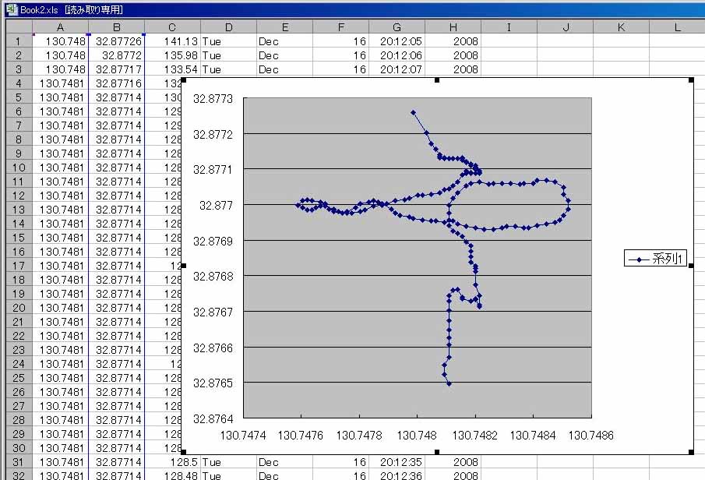Select column A header
Screen dimensions: 705x480
[x=61, y=27]
